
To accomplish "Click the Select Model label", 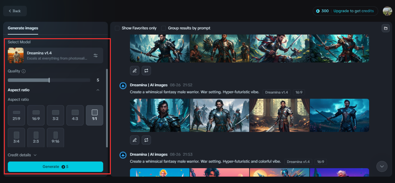I will (19, 42).
